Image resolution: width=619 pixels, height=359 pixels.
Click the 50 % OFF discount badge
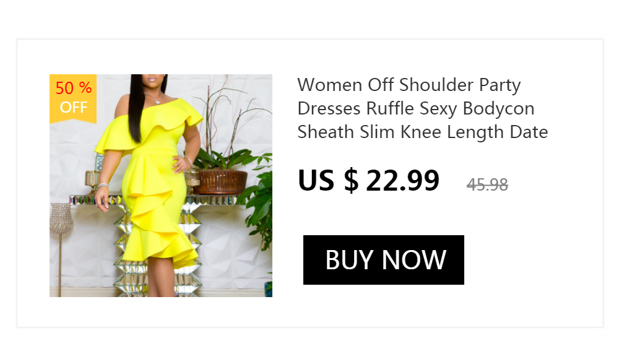coord(73,98)
